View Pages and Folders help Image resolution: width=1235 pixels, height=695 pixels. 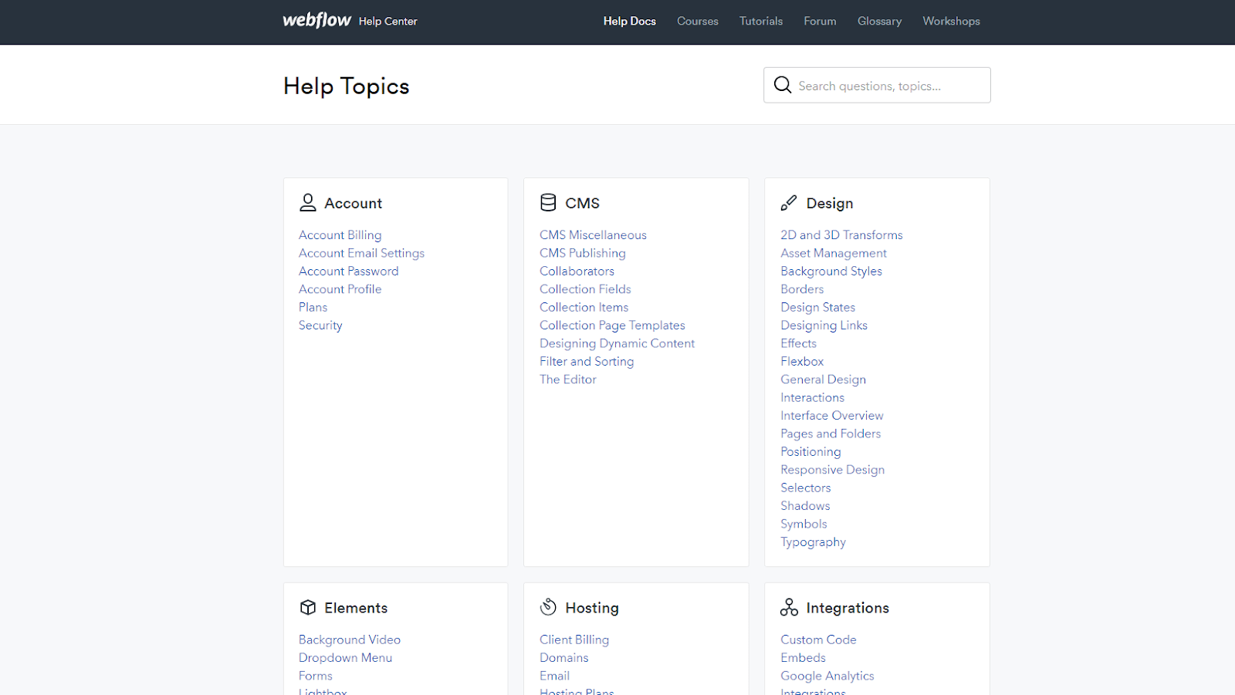[831, 434]
